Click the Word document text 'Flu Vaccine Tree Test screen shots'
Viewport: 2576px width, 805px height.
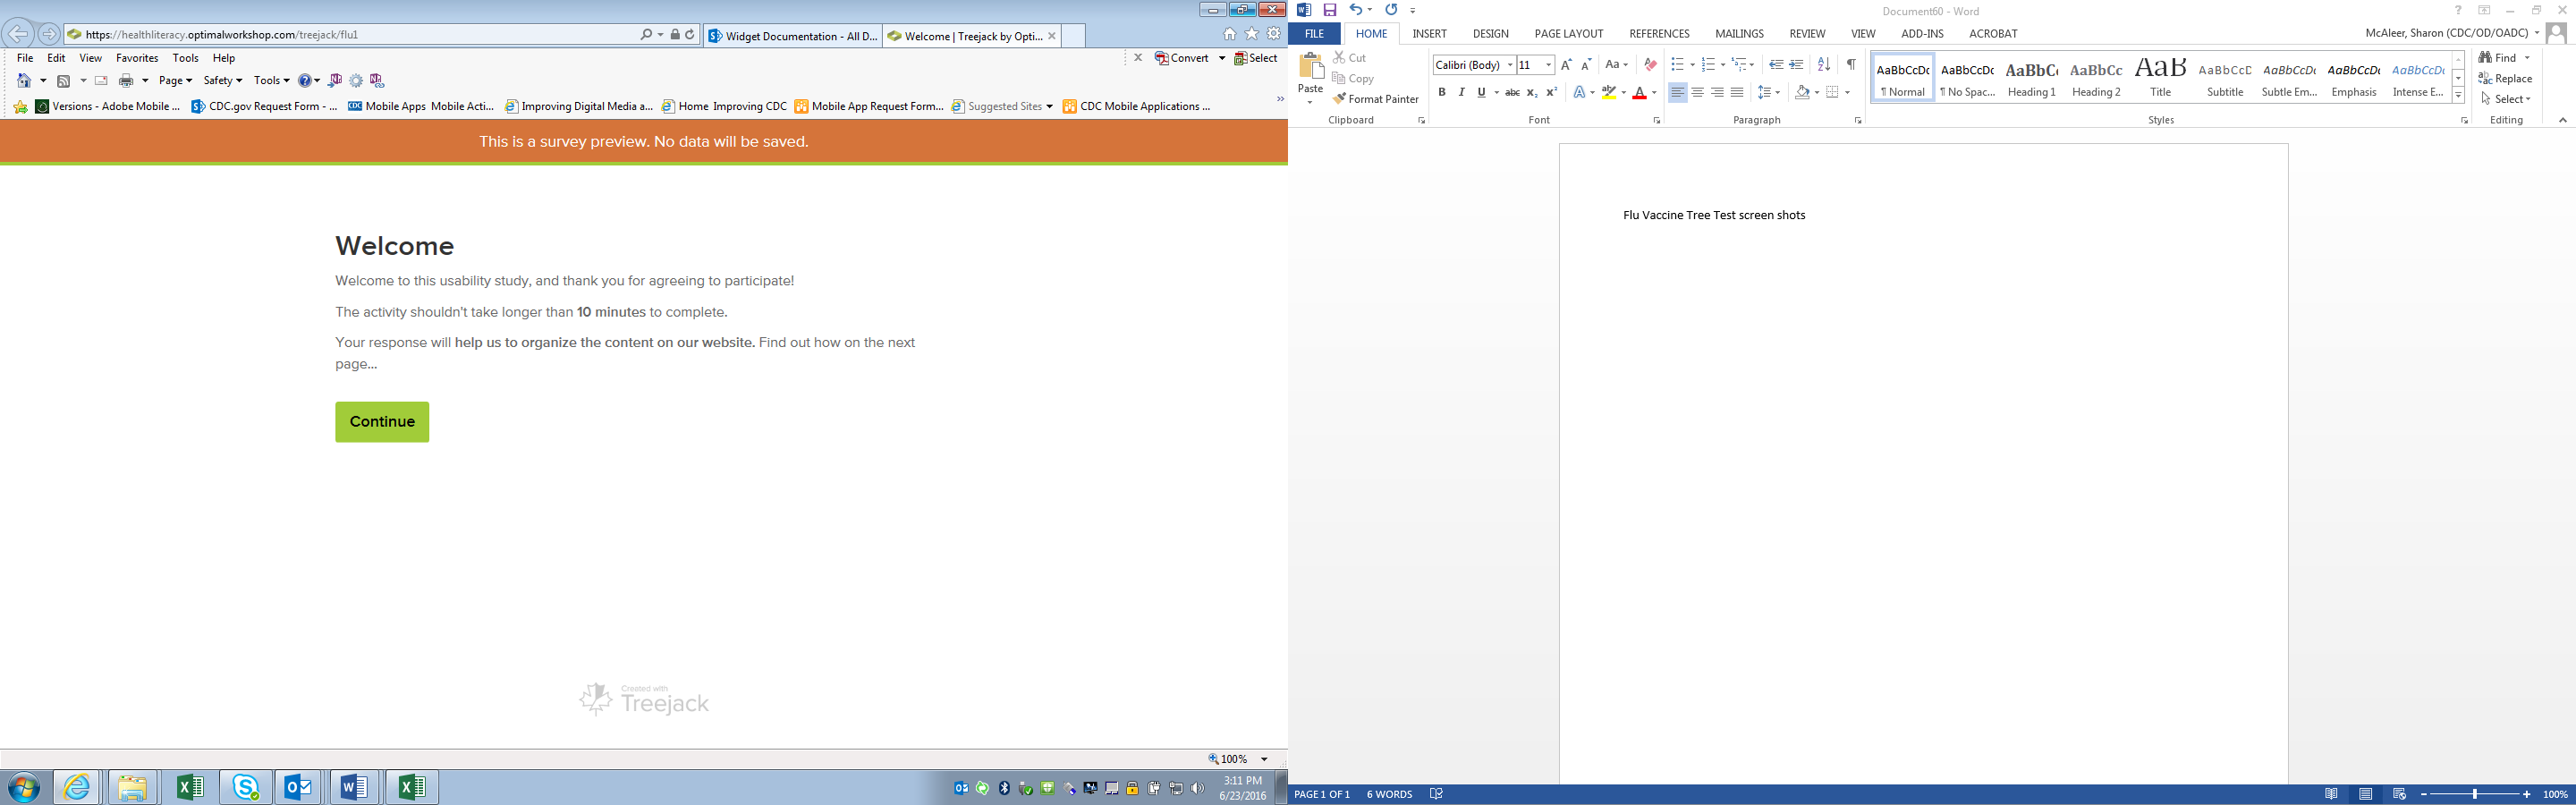[x=1714, y=215]
